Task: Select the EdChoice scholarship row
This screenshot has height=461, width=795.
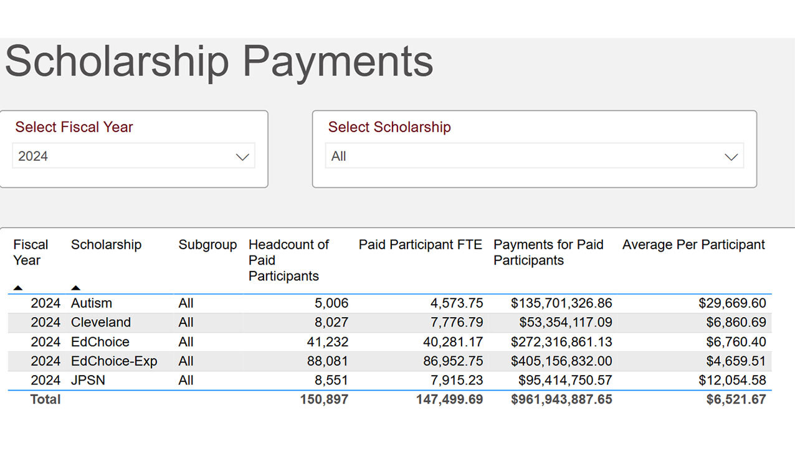Action: [100, 342]
